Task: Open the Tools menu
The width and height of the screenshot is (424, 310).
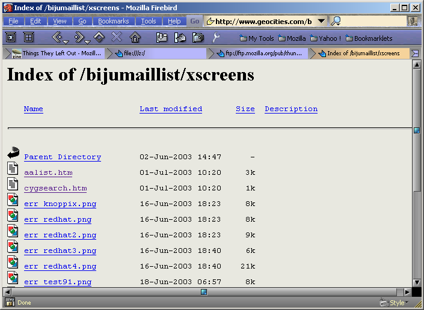Action: [148, 21]
